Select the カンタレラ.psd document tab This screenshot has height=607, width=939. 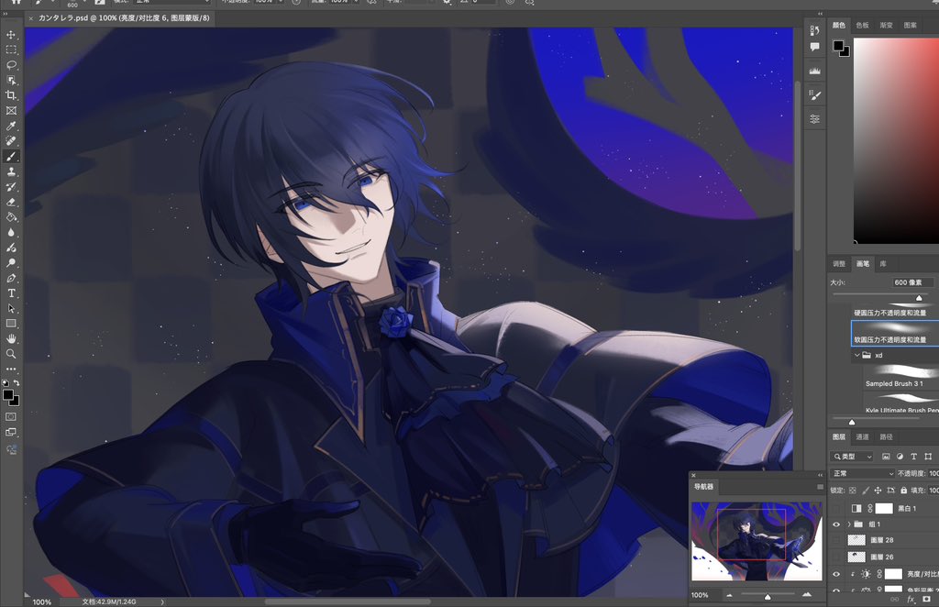pos(124,18)
